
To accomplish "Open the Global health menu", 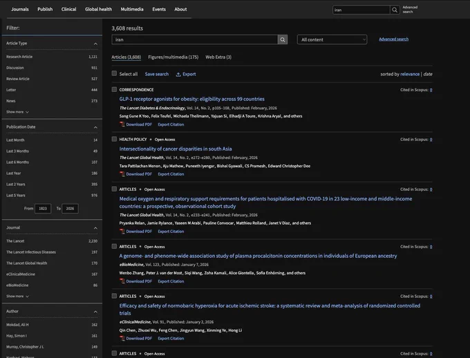I will click(98, 9).
